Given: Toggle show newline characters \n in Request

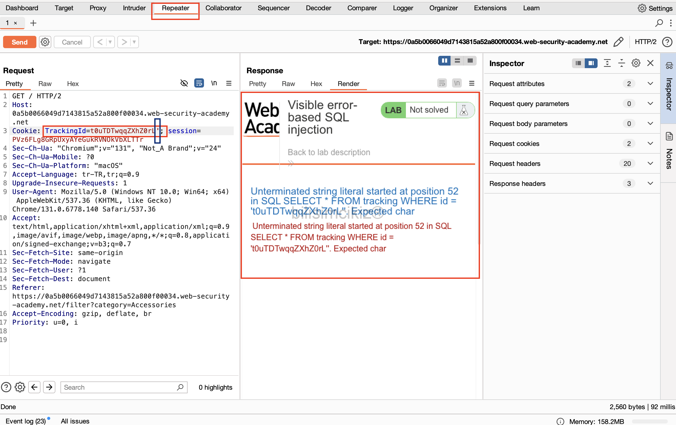Looking at the screenshot, I should [214, 83].
